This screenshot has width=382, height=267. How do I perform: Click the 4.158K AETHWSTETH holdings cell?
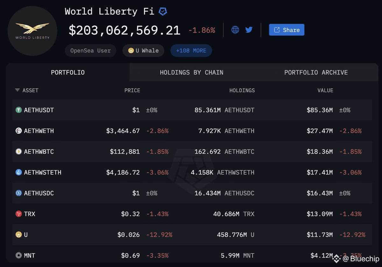223,172
